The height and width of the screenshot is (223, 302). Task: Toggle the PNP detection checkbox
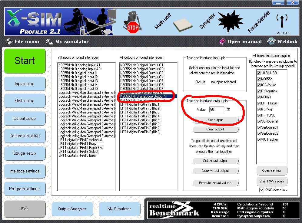[x=261, y=190]
